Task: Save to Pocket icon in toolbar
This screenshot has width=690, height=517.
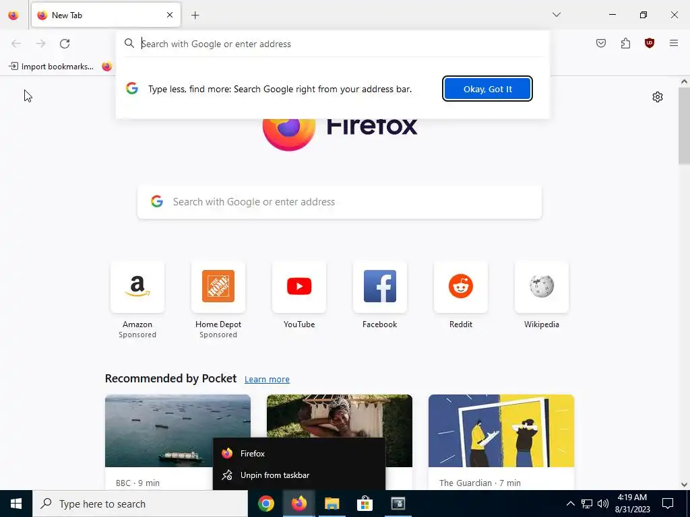Action: coord(601,43)
